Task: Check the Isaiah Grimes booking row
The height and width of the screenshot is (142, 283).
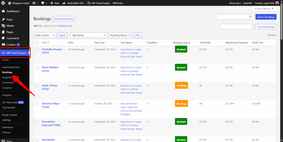Action: click(37, 86)
